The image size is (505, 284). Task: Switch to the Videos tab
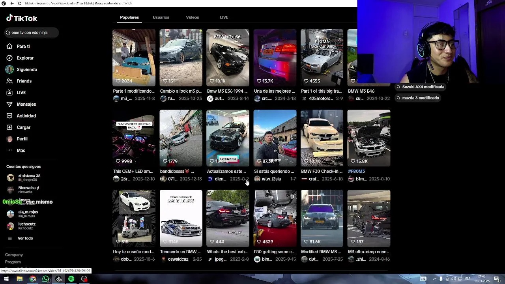pyautogui.click(x=193, y=17)
